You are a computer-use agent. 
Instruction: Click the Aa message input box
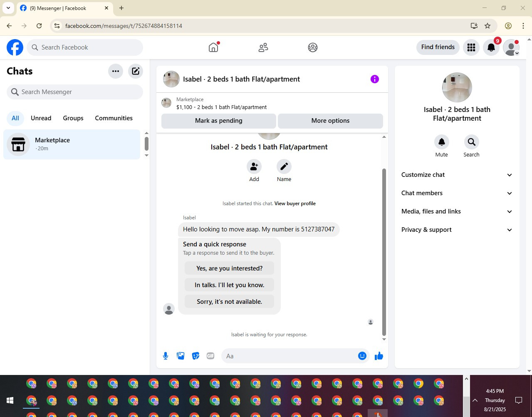289,356
